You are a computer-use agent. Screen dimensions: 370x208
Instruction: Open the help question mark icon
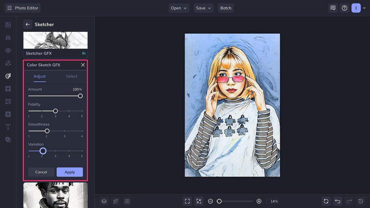point(345,8)
